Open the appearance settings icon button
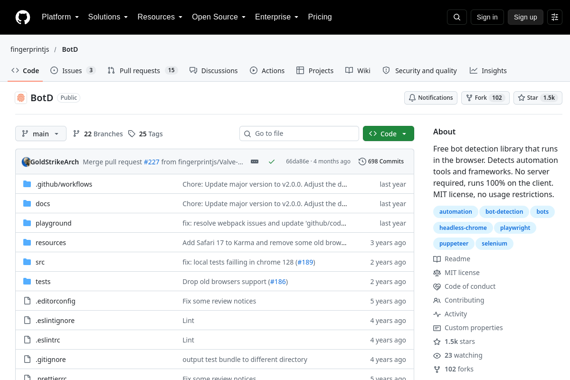This screenshot has height=380, width=570. (x=555, y=17)
